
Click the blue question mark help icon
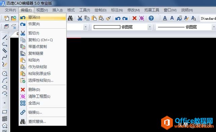pyautogui.click(x=151, y=18)
